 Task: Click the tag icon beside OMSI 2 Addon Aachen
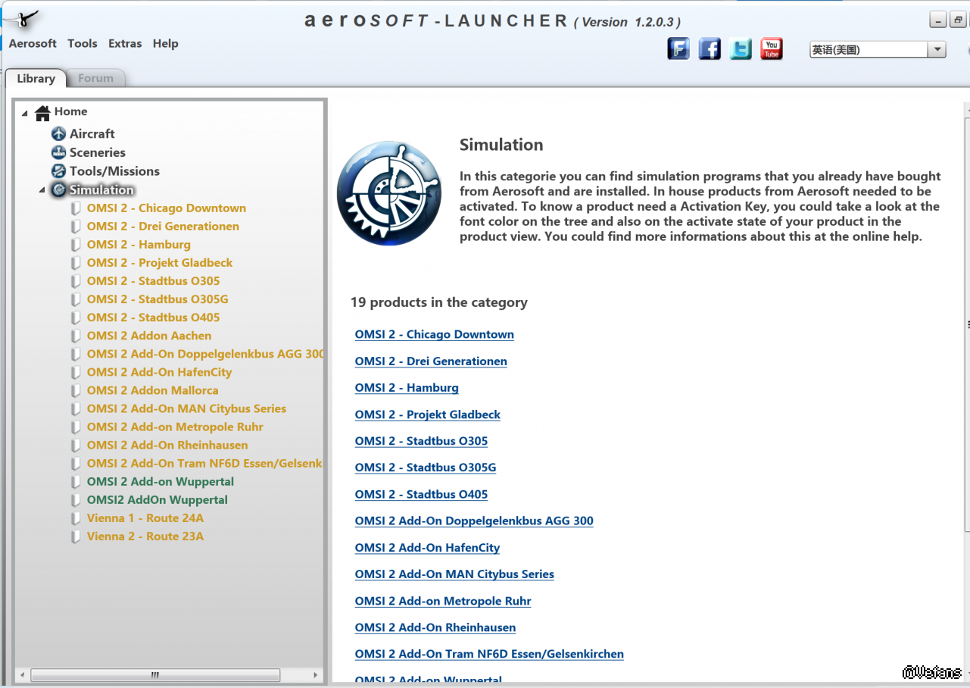point(76,336)
